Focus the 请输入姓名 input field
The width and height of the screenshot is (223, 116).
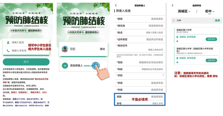click(x=30, y=42)
